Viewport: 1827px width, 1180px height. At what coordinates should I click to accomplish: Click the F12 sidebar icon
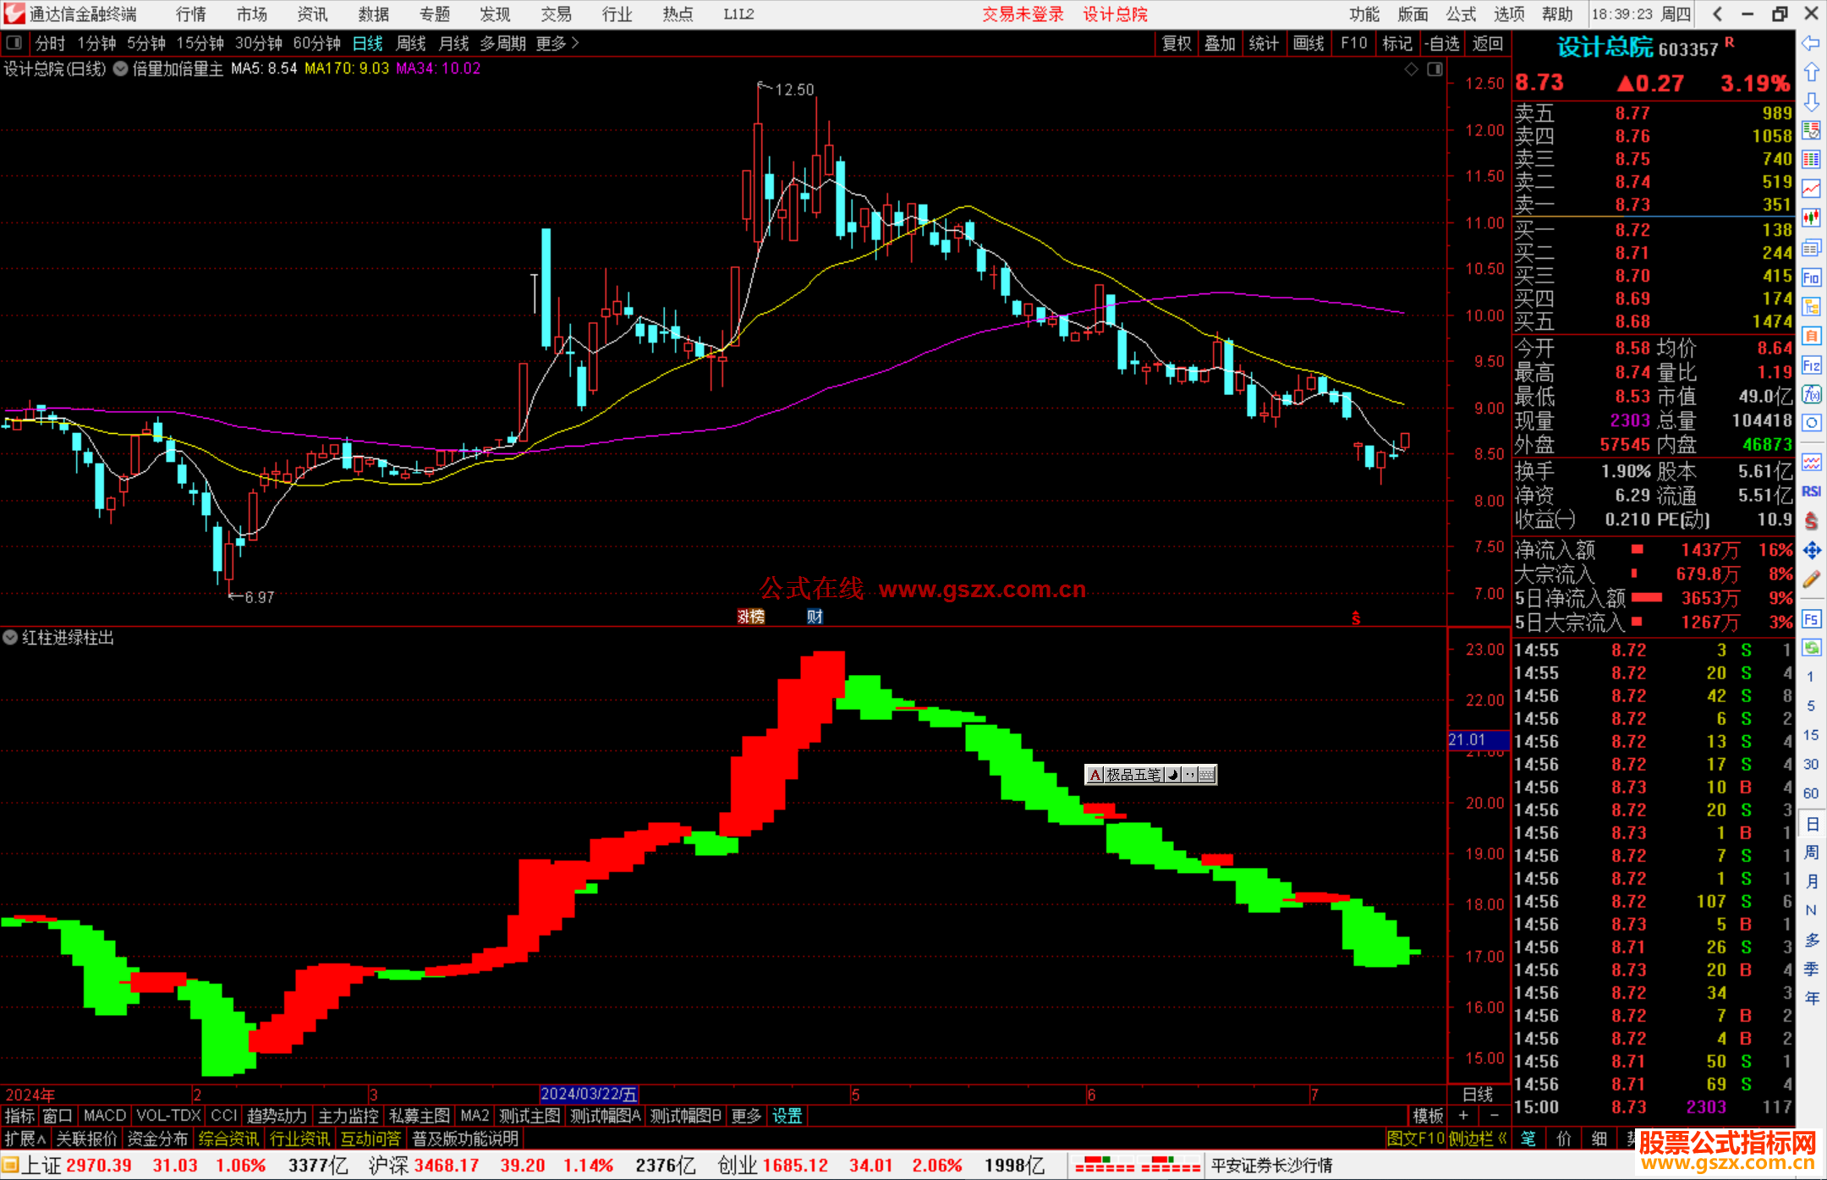(x=1811, y=365)
